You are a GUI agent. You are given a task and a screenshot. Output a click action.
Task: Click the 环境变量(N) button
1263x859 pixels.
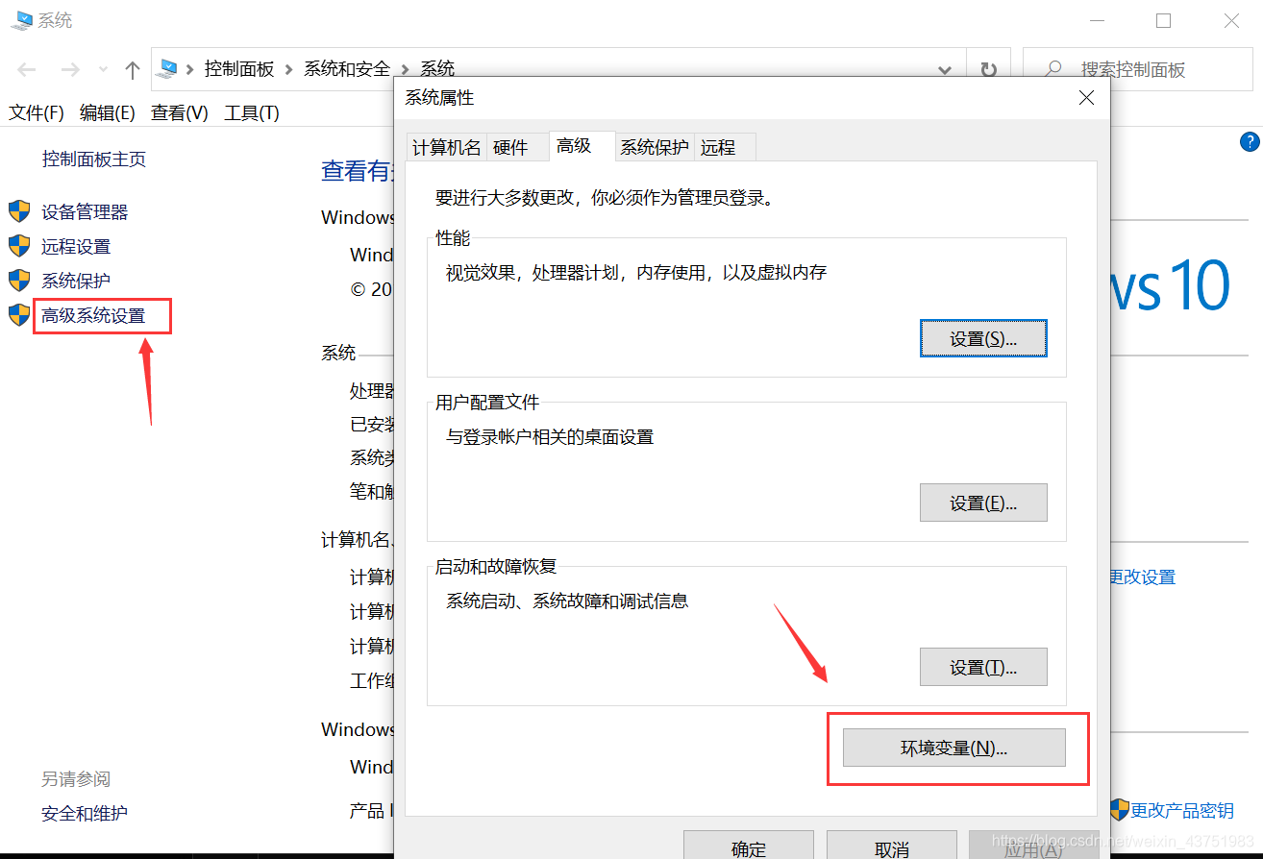(x=953, y=748)
